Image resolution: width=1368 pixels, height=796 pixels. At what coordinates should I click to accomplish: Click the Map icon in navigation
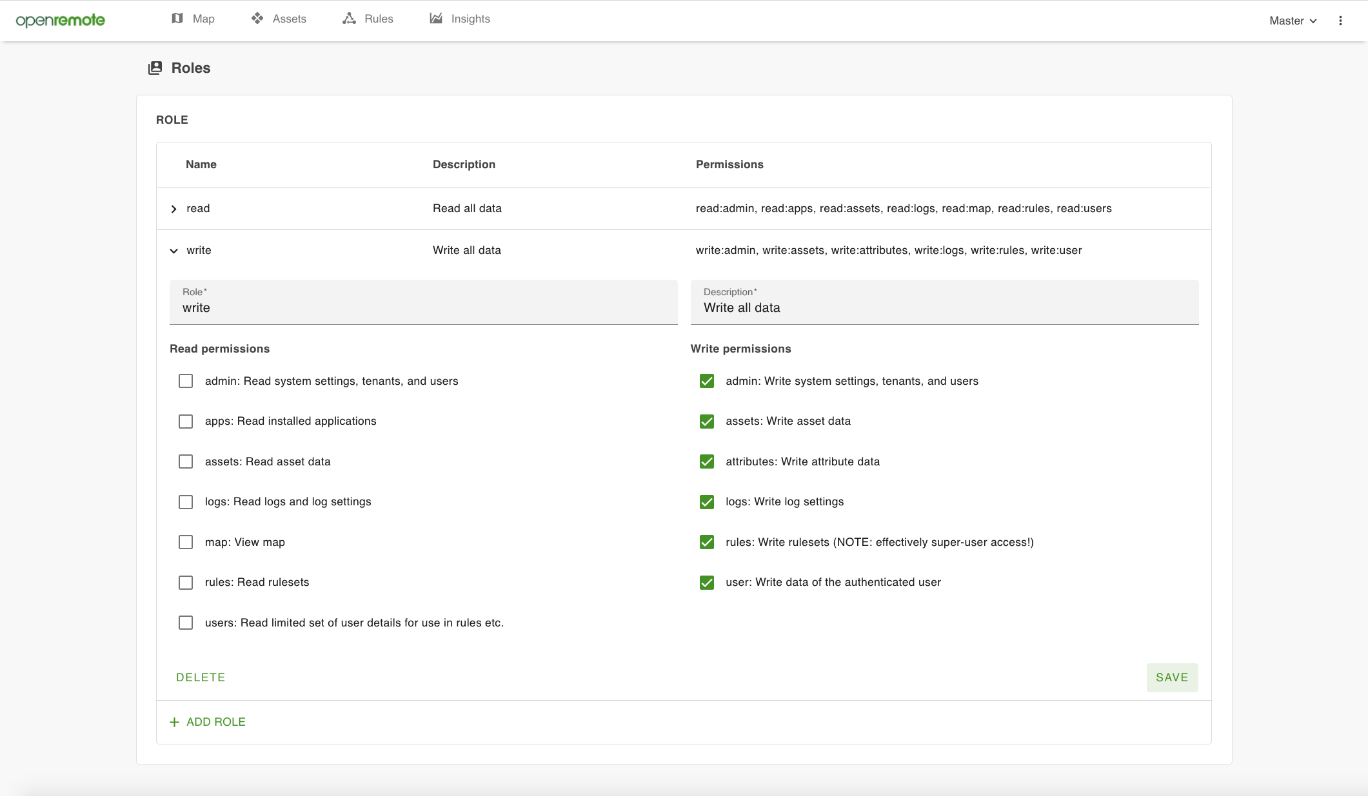177,19
